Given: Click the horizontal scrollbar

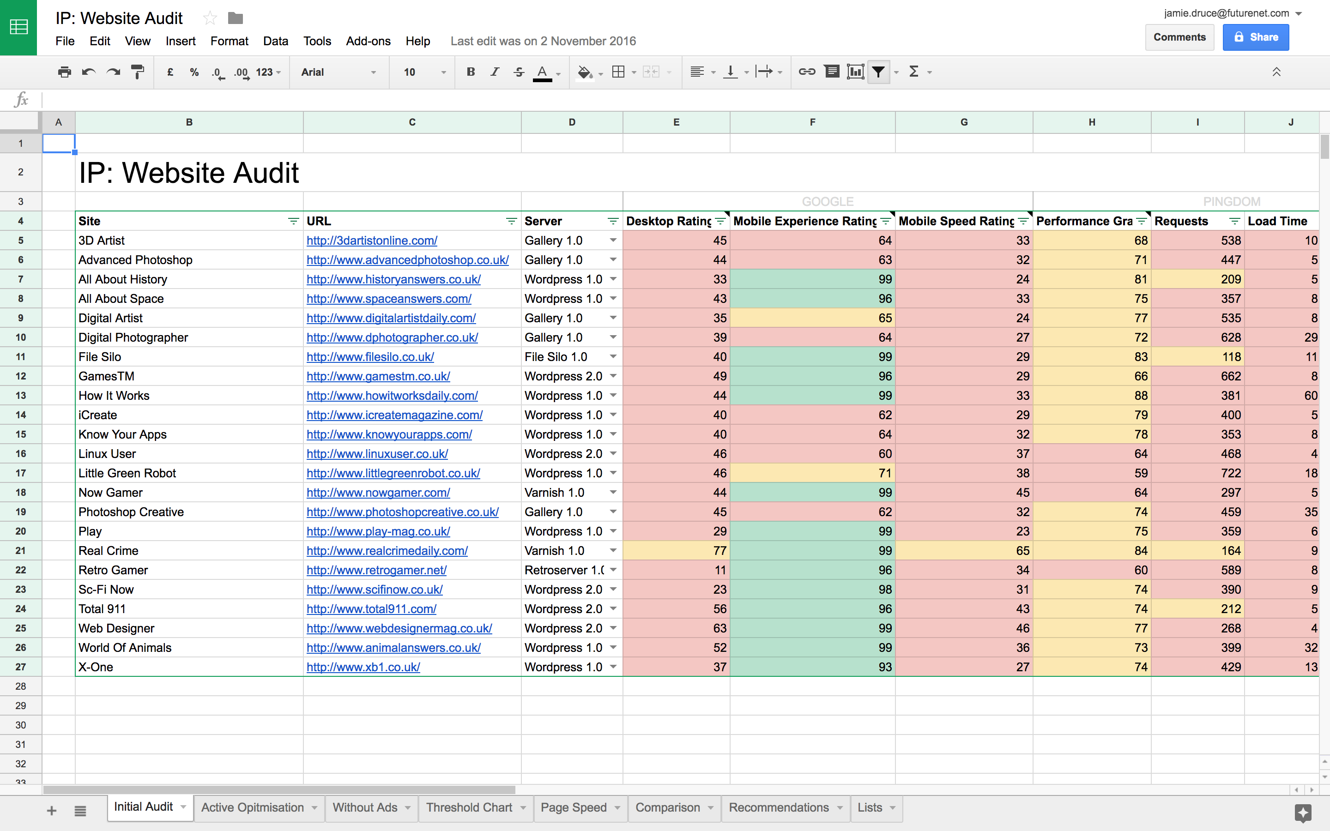Looking at the screenshot, I should pyautogui.click(x=279, y=790).
